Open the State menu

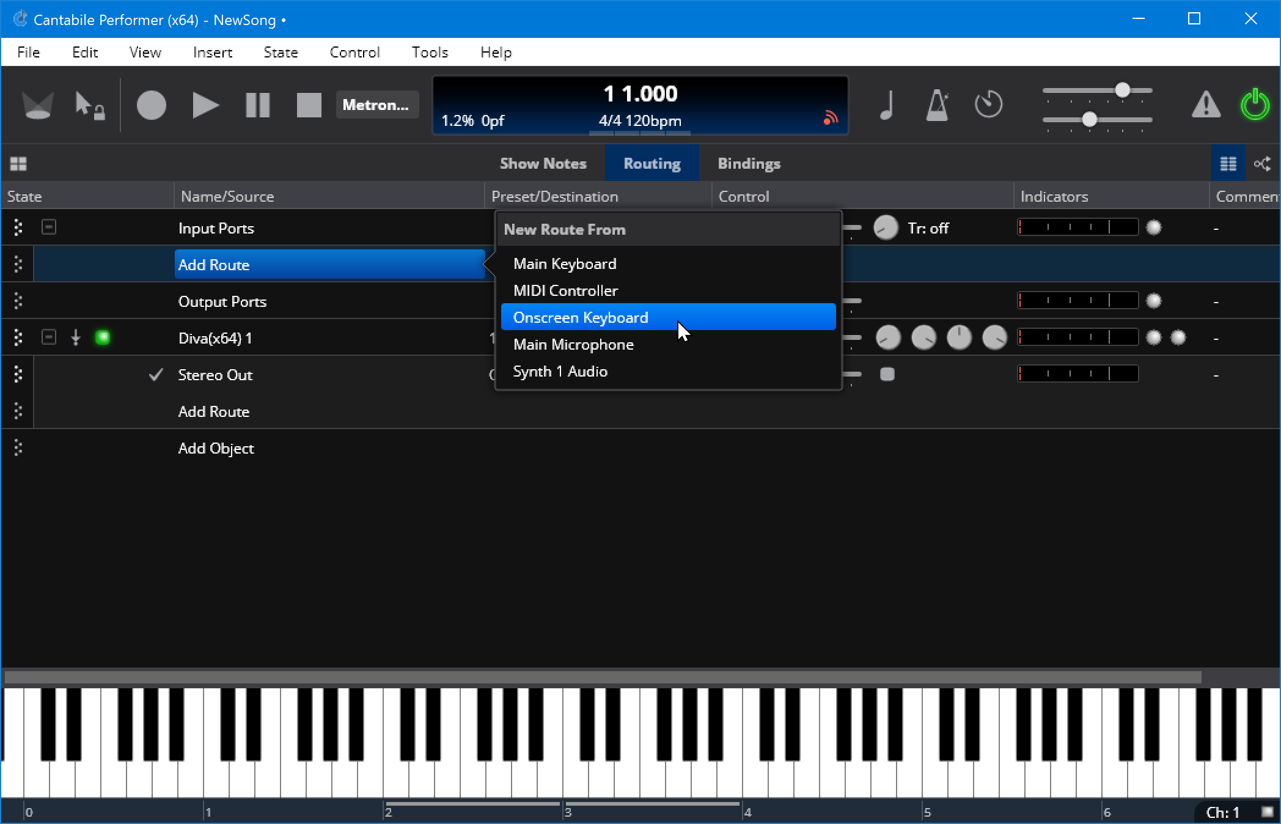click(x=281, y=53)
